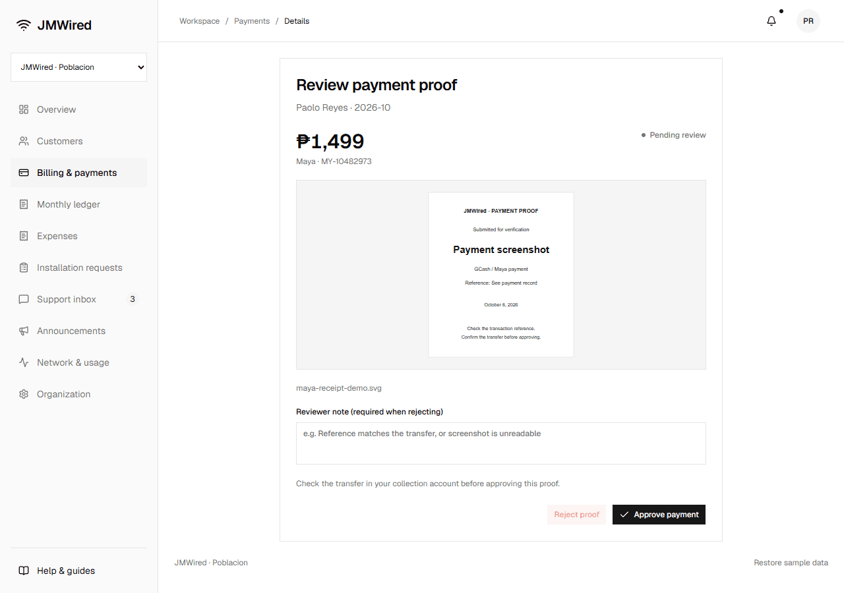Open the payment screenshot preview thumbnail
The width and height of the screenshot is (844, 593).
[501, 275]
